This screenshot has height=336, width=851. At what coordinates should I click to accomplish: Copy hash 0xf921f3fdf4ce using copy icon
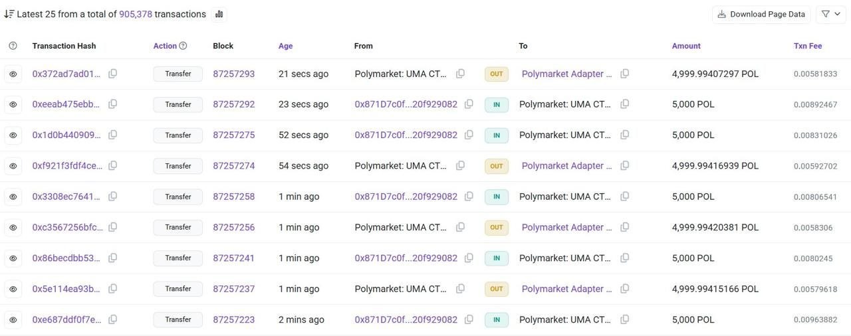(112, 165)
